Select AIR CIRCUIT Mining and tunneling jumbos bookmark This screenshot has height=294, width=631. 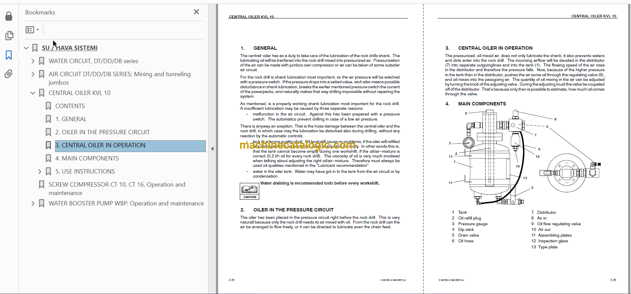coord(120,78)
